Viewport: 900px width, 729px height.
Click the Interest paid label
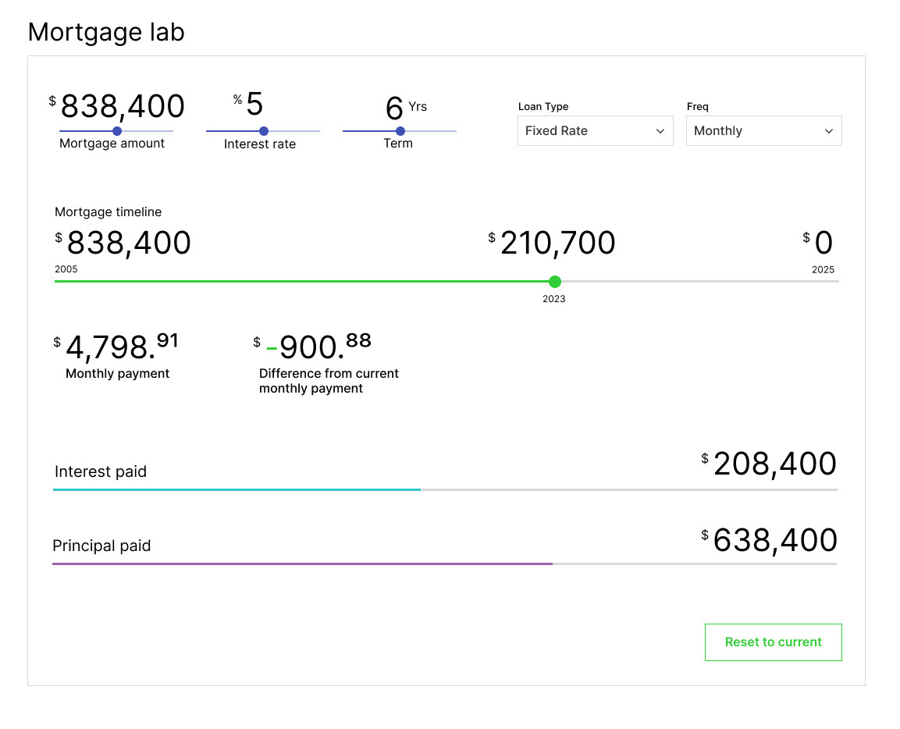pyautogui.click(x=101, y=471)
